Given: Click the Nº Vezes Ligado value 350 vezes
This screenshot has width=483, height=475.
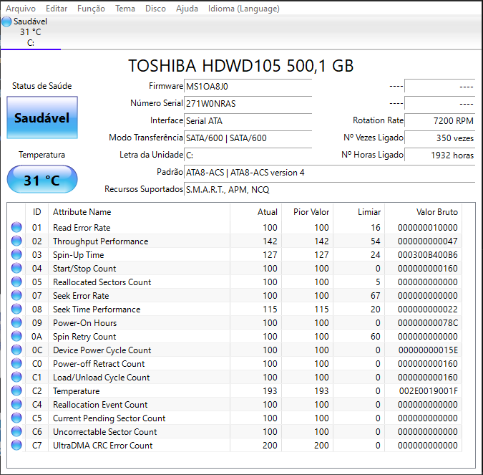Looking at the screenshot, I should pyautogui.click(x=440, y=138).
